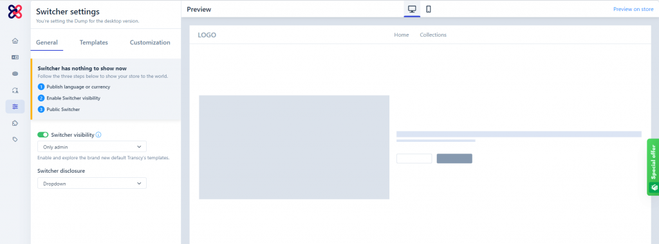Click Home in the preview navigation

pos(402,35)
